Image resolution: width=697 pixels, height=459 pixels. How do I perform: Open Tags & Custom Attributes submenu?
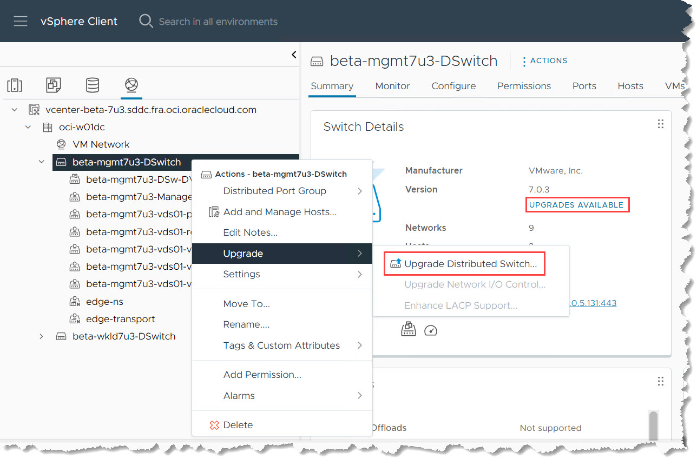(282, 345)
